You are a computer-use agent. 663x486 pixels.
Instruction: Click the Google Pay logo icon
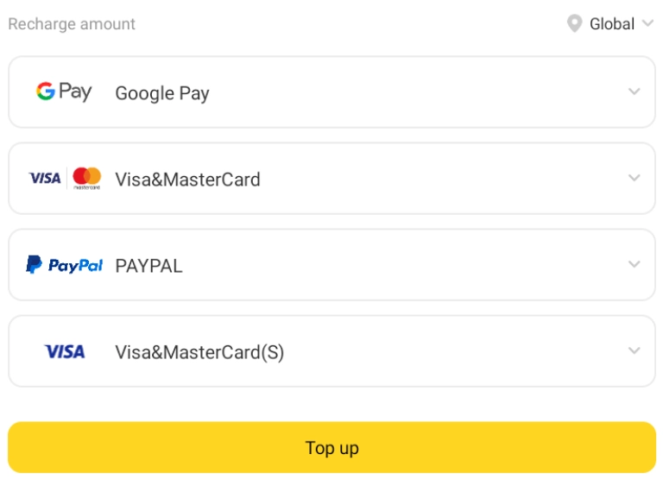pos(64,92)
